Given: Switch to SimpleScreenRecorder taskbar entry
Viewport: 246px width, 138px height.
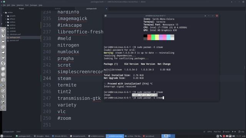Looking at the screenshot, I should 78,136.
